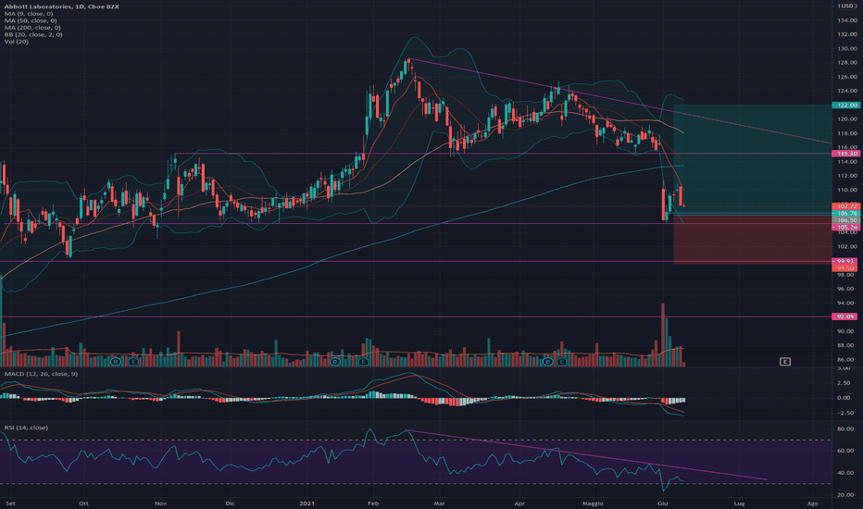863x509 pixels.
Task: Click the Giu label on time axis
Action: pos(663,503)
